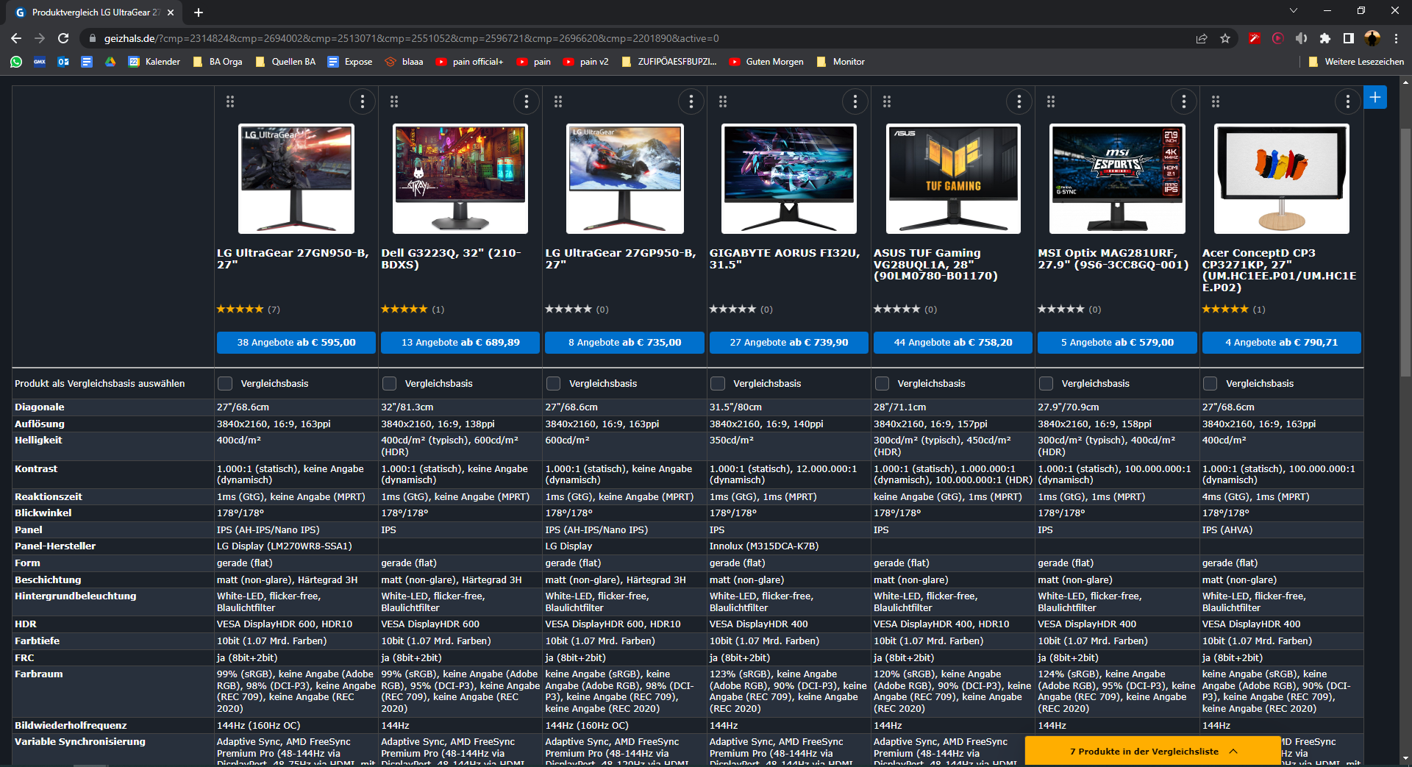View 8 Angebote ab € 735,00

tap(624, 343)
